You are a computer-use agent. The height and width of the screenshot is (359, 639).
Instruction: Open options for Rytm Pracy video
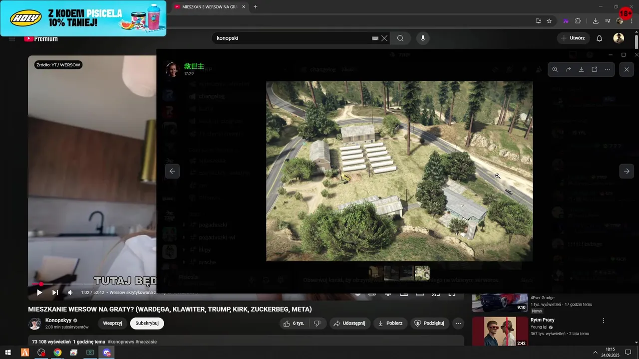pos(603,321)
